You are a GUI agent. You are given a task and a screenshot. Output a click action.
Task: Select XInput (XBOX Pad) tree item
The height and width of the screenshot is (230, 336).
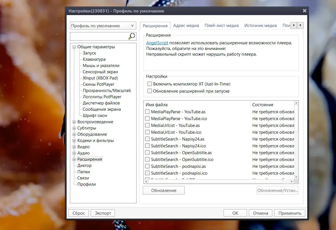[100, 78]
